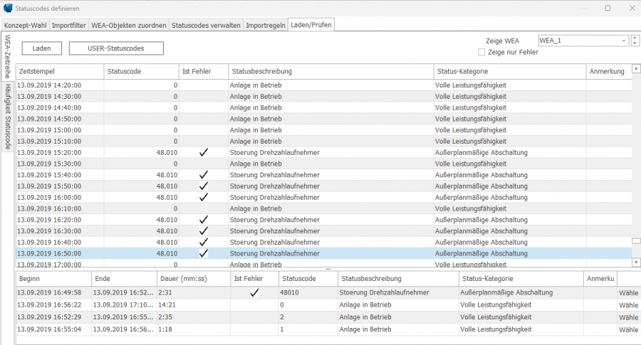Select the Importregeln tab

click(266, 26)
